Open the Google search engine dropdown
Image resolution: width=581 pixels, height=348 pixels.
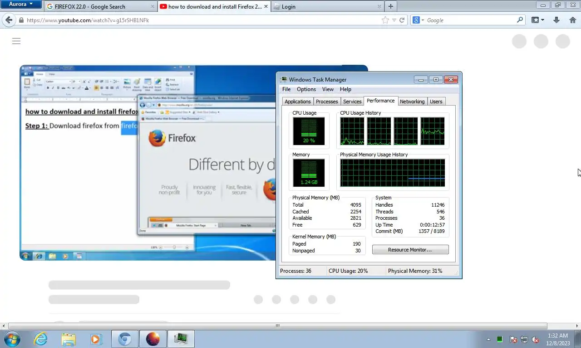418,20
